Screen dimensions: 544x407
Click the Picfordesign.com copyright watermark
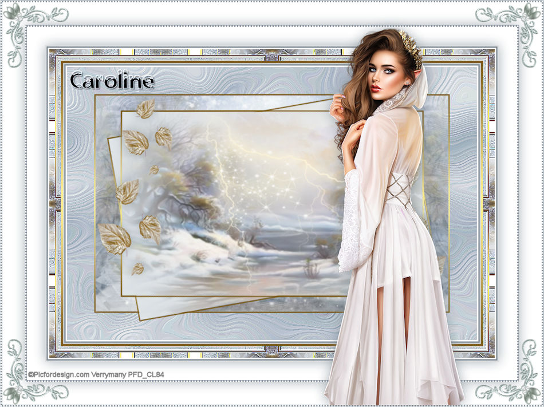pyautogui.click(x=96, y=374)
